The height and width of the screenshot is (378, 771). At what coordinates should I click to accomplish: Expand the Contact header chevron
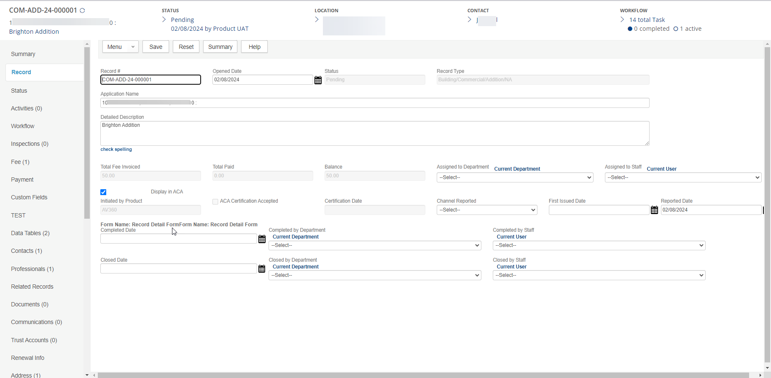(469, 20)
